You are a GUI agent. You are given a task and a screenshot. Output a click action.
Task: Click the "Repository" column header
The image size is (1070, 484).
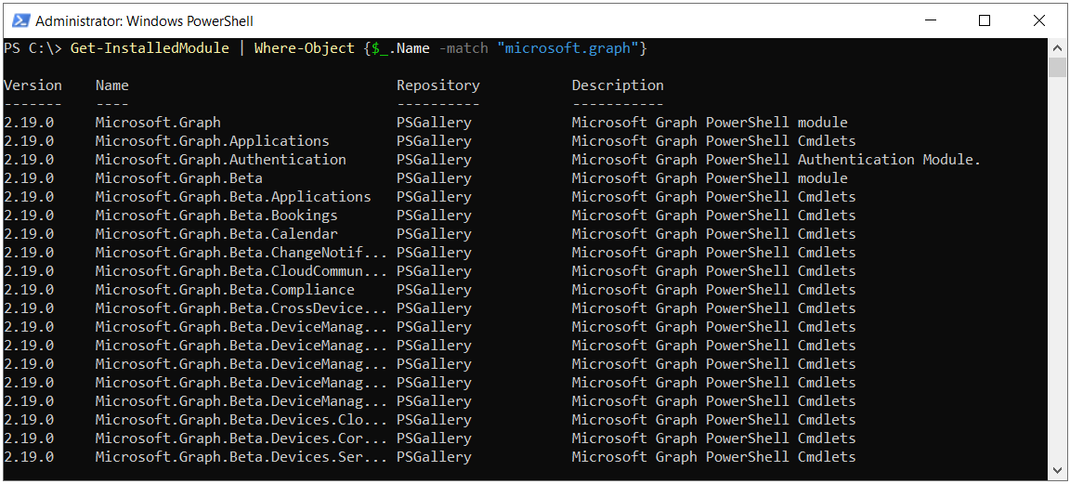[438, 85]
